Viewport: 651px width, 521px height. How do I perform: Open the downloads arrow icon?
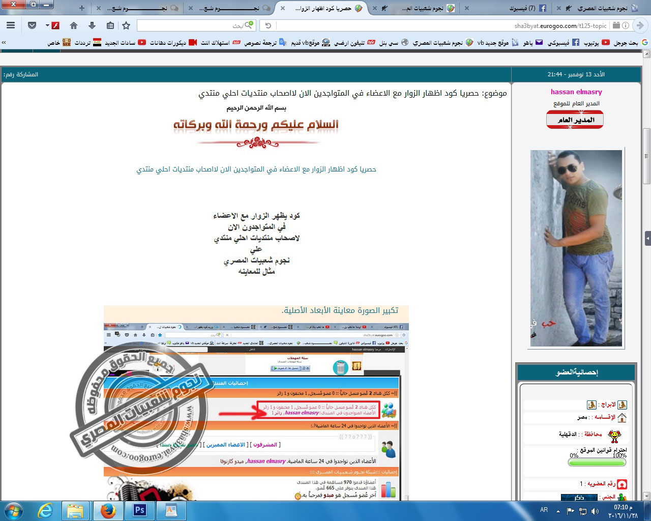[x=92, y=25]
